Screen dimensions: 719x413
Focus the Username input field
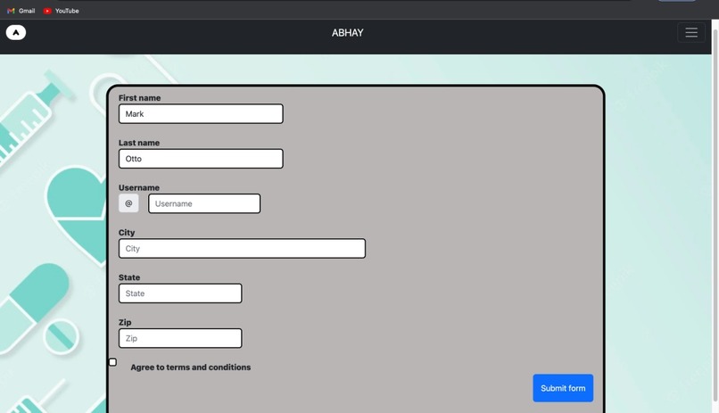pos(204,203)
